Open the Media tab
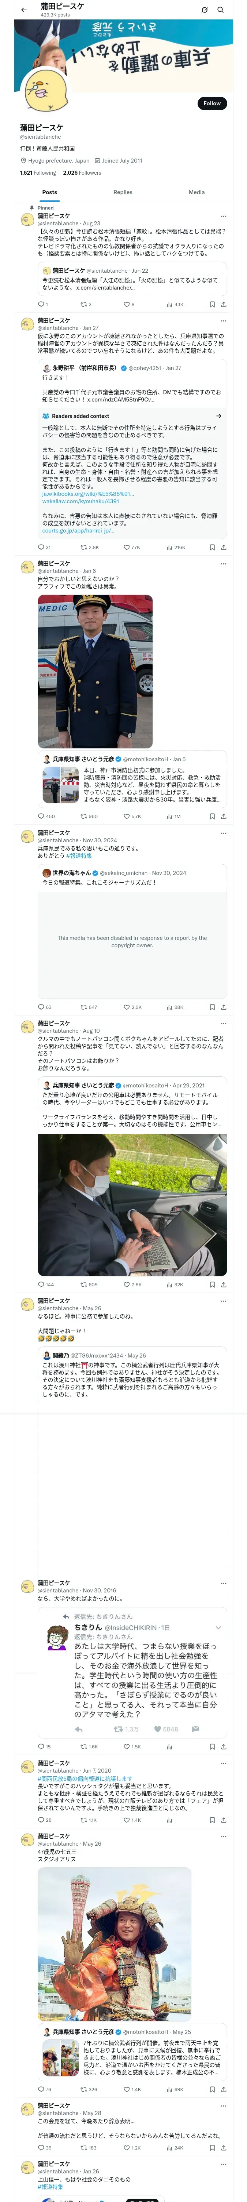Image resolution: width=247 pixels, height=2202 pixels. [x=197, y=192]
